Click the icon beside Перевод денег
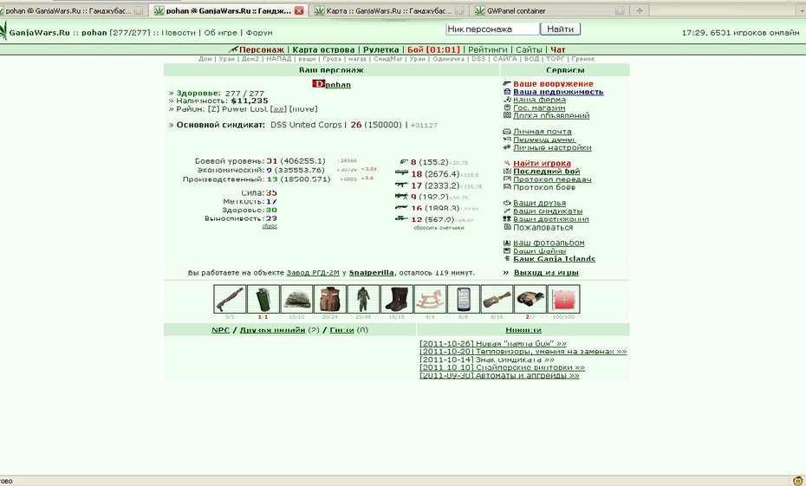This screenshot has height=486, width=806. [507, 139]
